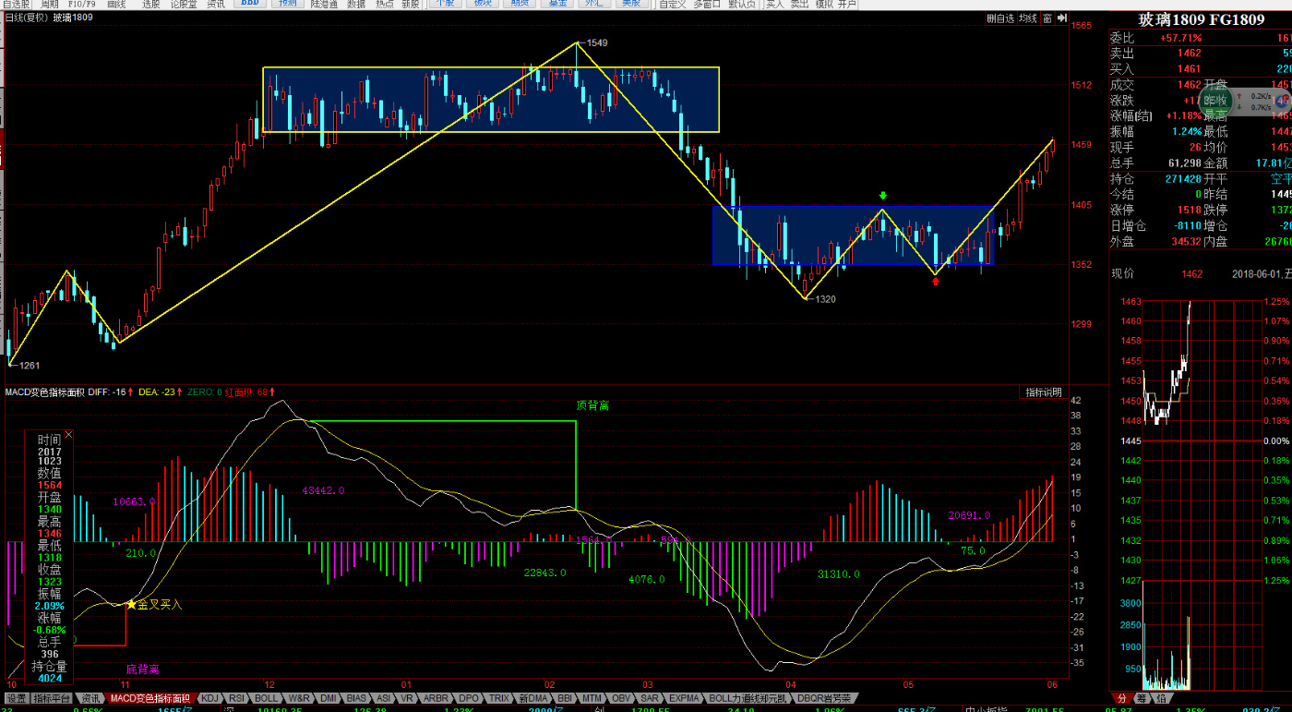The image size is (1292, 712).
Task: Select the OBV indicator tab
Action: [x=621, y=698]
